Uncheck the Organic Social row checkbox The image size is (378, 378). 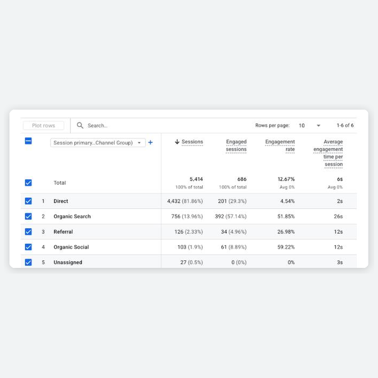point(28,247)
